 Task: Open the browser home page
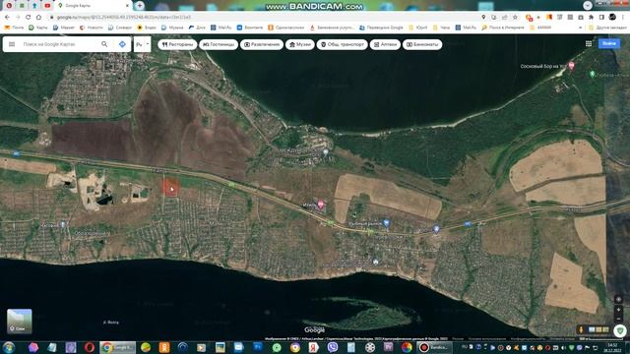pos(38,18)
